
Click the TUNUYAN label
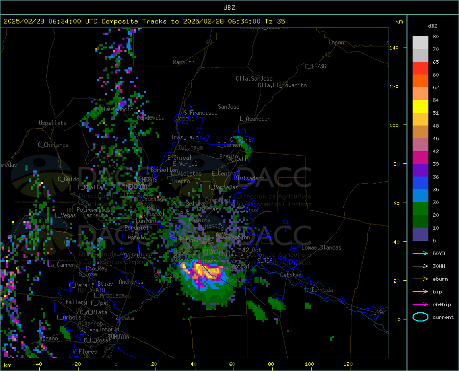point(118,337)
